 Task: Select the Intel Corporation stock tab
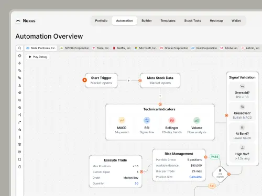coord(204,48)
